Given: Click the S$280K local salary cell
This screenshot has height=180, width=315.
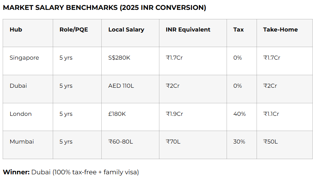Looking at the screenshot, I should [119, 58].
